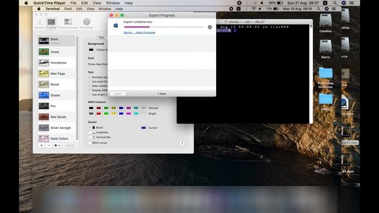This screenshot has width=379, height=213.
Task: Select the Grass profile
Action: pos(56,51)
